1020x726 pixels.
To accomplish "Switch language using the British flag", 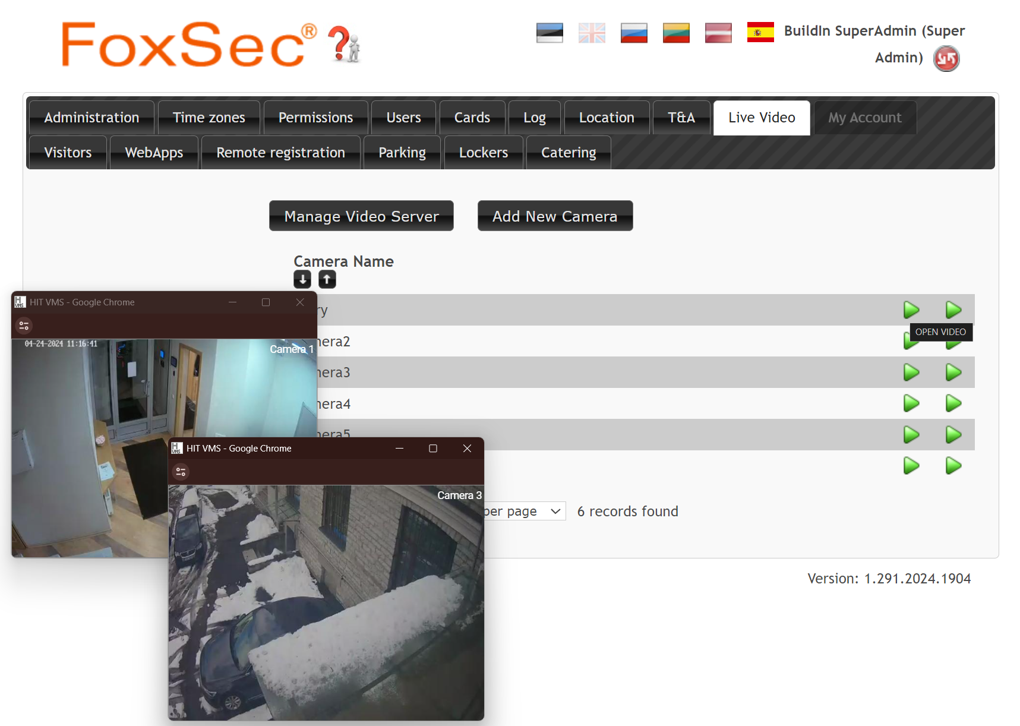I will pos(592,33).
